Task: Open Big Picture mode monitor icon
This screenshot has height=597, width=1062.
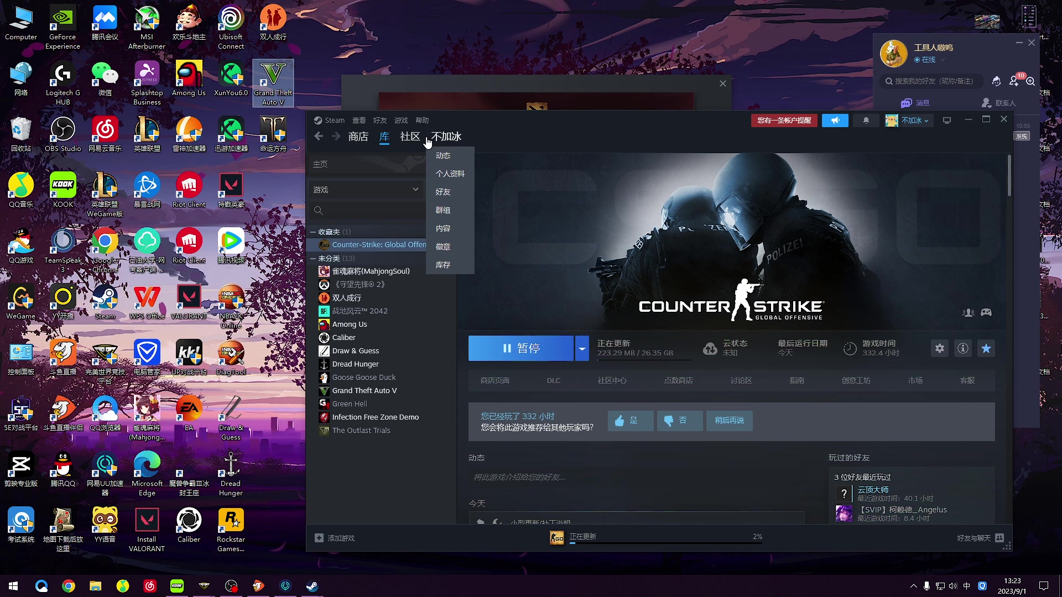Action: (x=947, y=120)
